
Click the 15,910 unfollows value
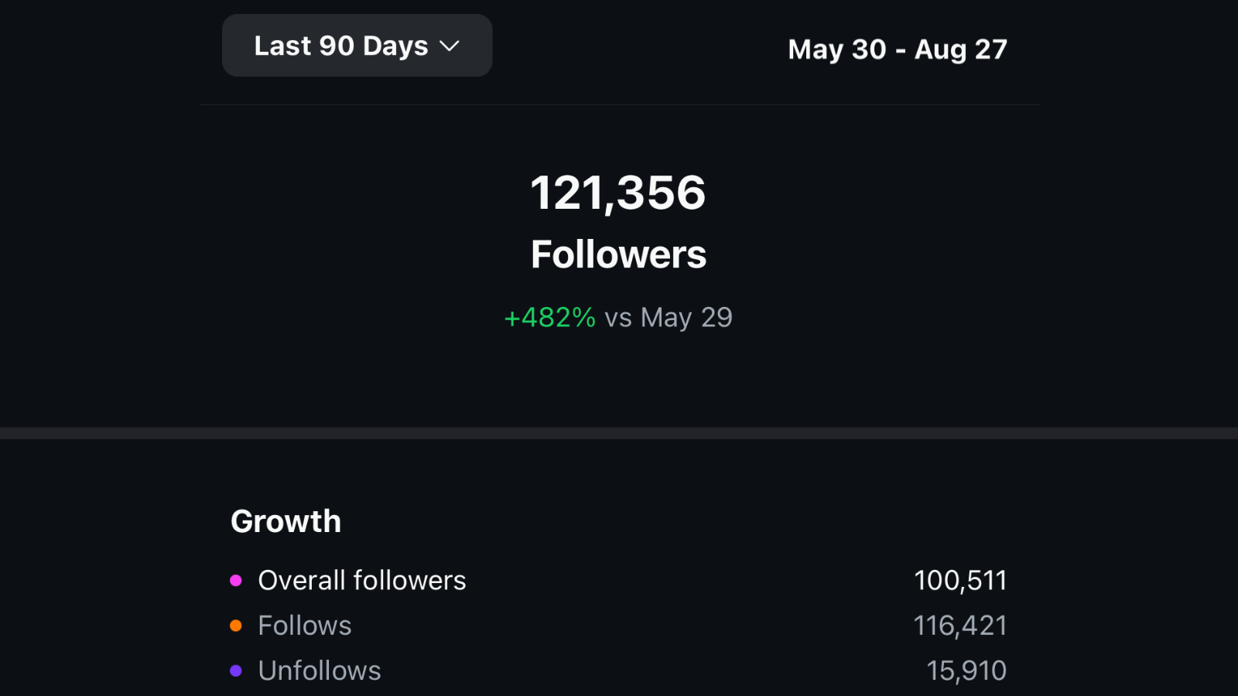pyautogui.click(x=966, y=670)
